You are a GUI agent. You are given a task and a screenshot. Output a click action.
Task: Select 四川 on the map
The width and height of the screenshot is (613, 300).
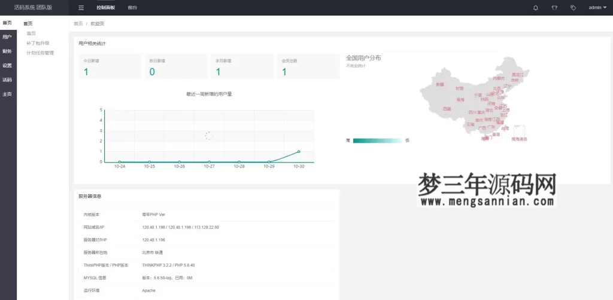473,112
